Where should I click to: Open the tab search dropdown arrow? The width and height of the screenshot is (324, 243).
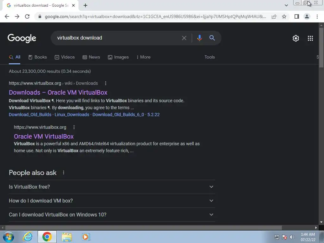click(x=286, y=5)
